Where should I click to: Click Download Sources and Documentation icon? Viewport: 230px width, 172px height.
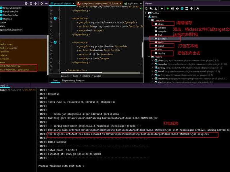click(156, 9)
